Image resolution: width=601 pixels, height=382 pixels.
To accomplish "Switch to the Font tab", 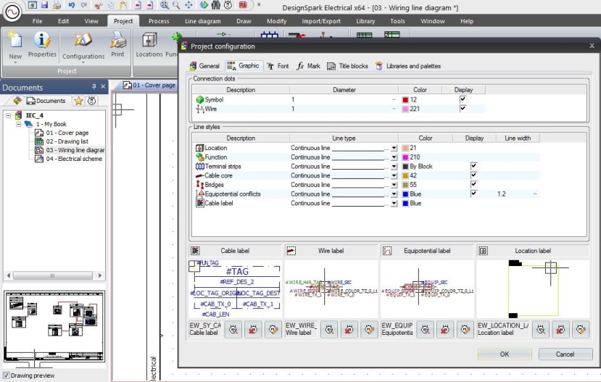I will (278, 66).
